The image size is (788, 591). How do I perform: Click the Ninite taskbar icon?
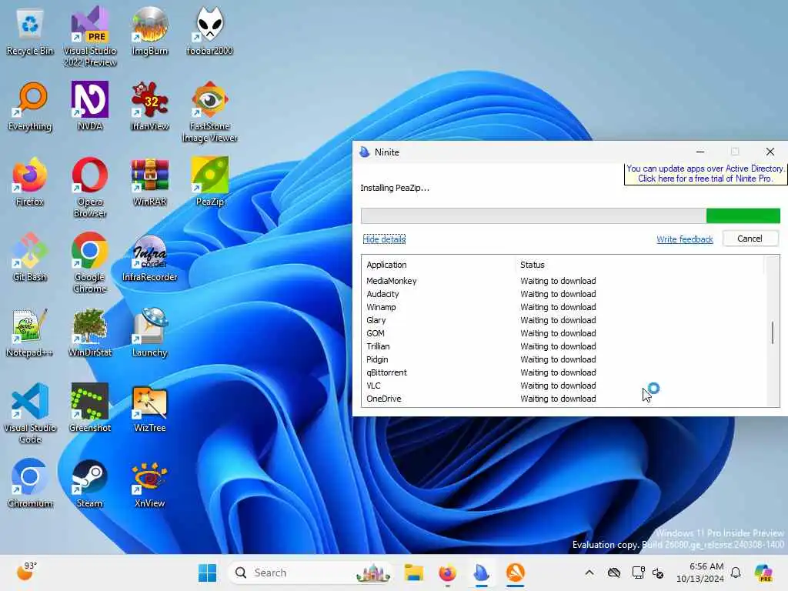(481, 573)
